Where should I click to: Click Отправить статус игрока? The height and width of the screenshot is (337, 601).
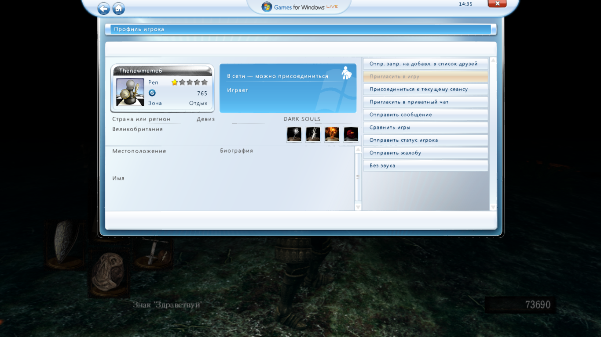point(425,140)
